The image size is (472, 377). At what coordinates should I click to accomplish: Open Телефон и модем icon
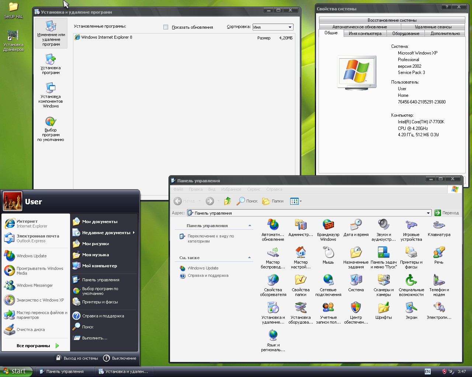pos(439,285)
